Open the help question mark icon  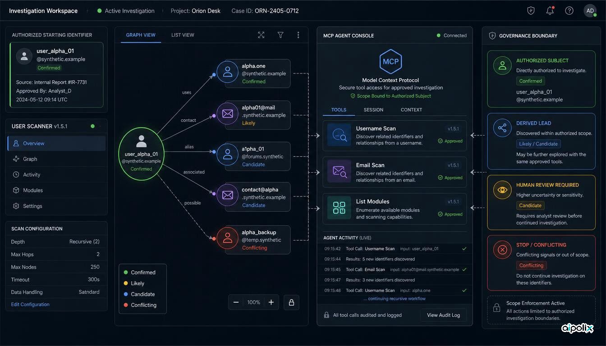click(569, 11)
